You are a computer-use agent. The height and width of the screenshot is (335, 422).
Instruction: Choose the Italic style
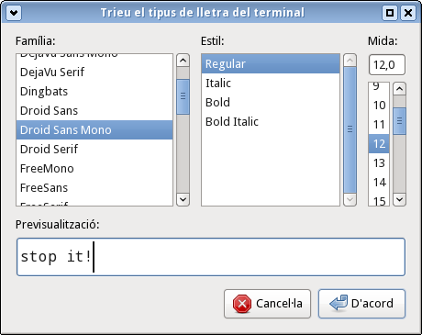pyautogui.click(x=271, y=84)
